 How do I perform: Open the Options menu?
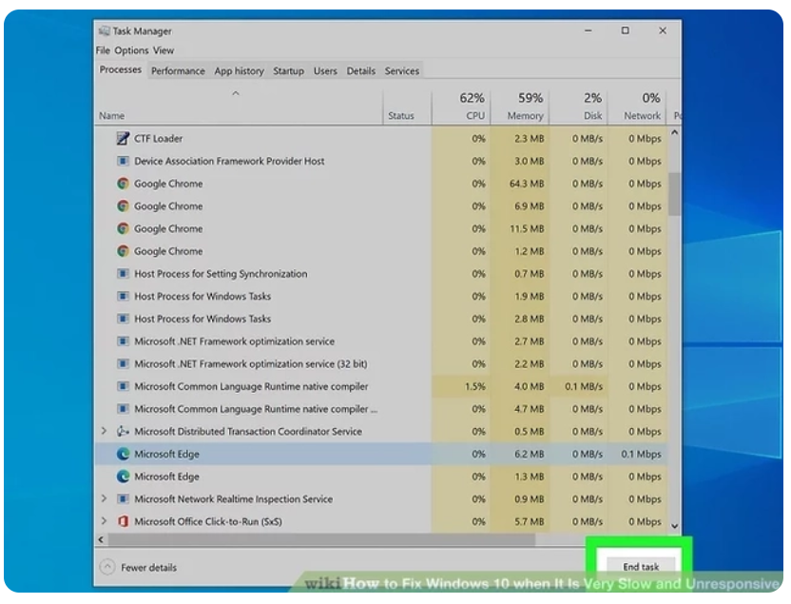[131, 50]
